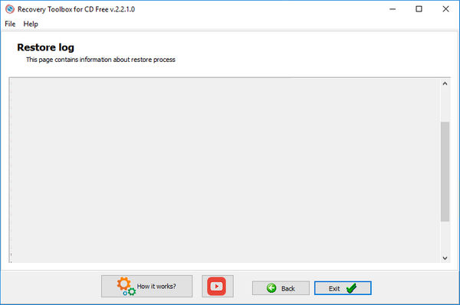Click the scroll down arrow in restore log
The width and height of the screenshot is (460, 305).
[x=445, y=258]
